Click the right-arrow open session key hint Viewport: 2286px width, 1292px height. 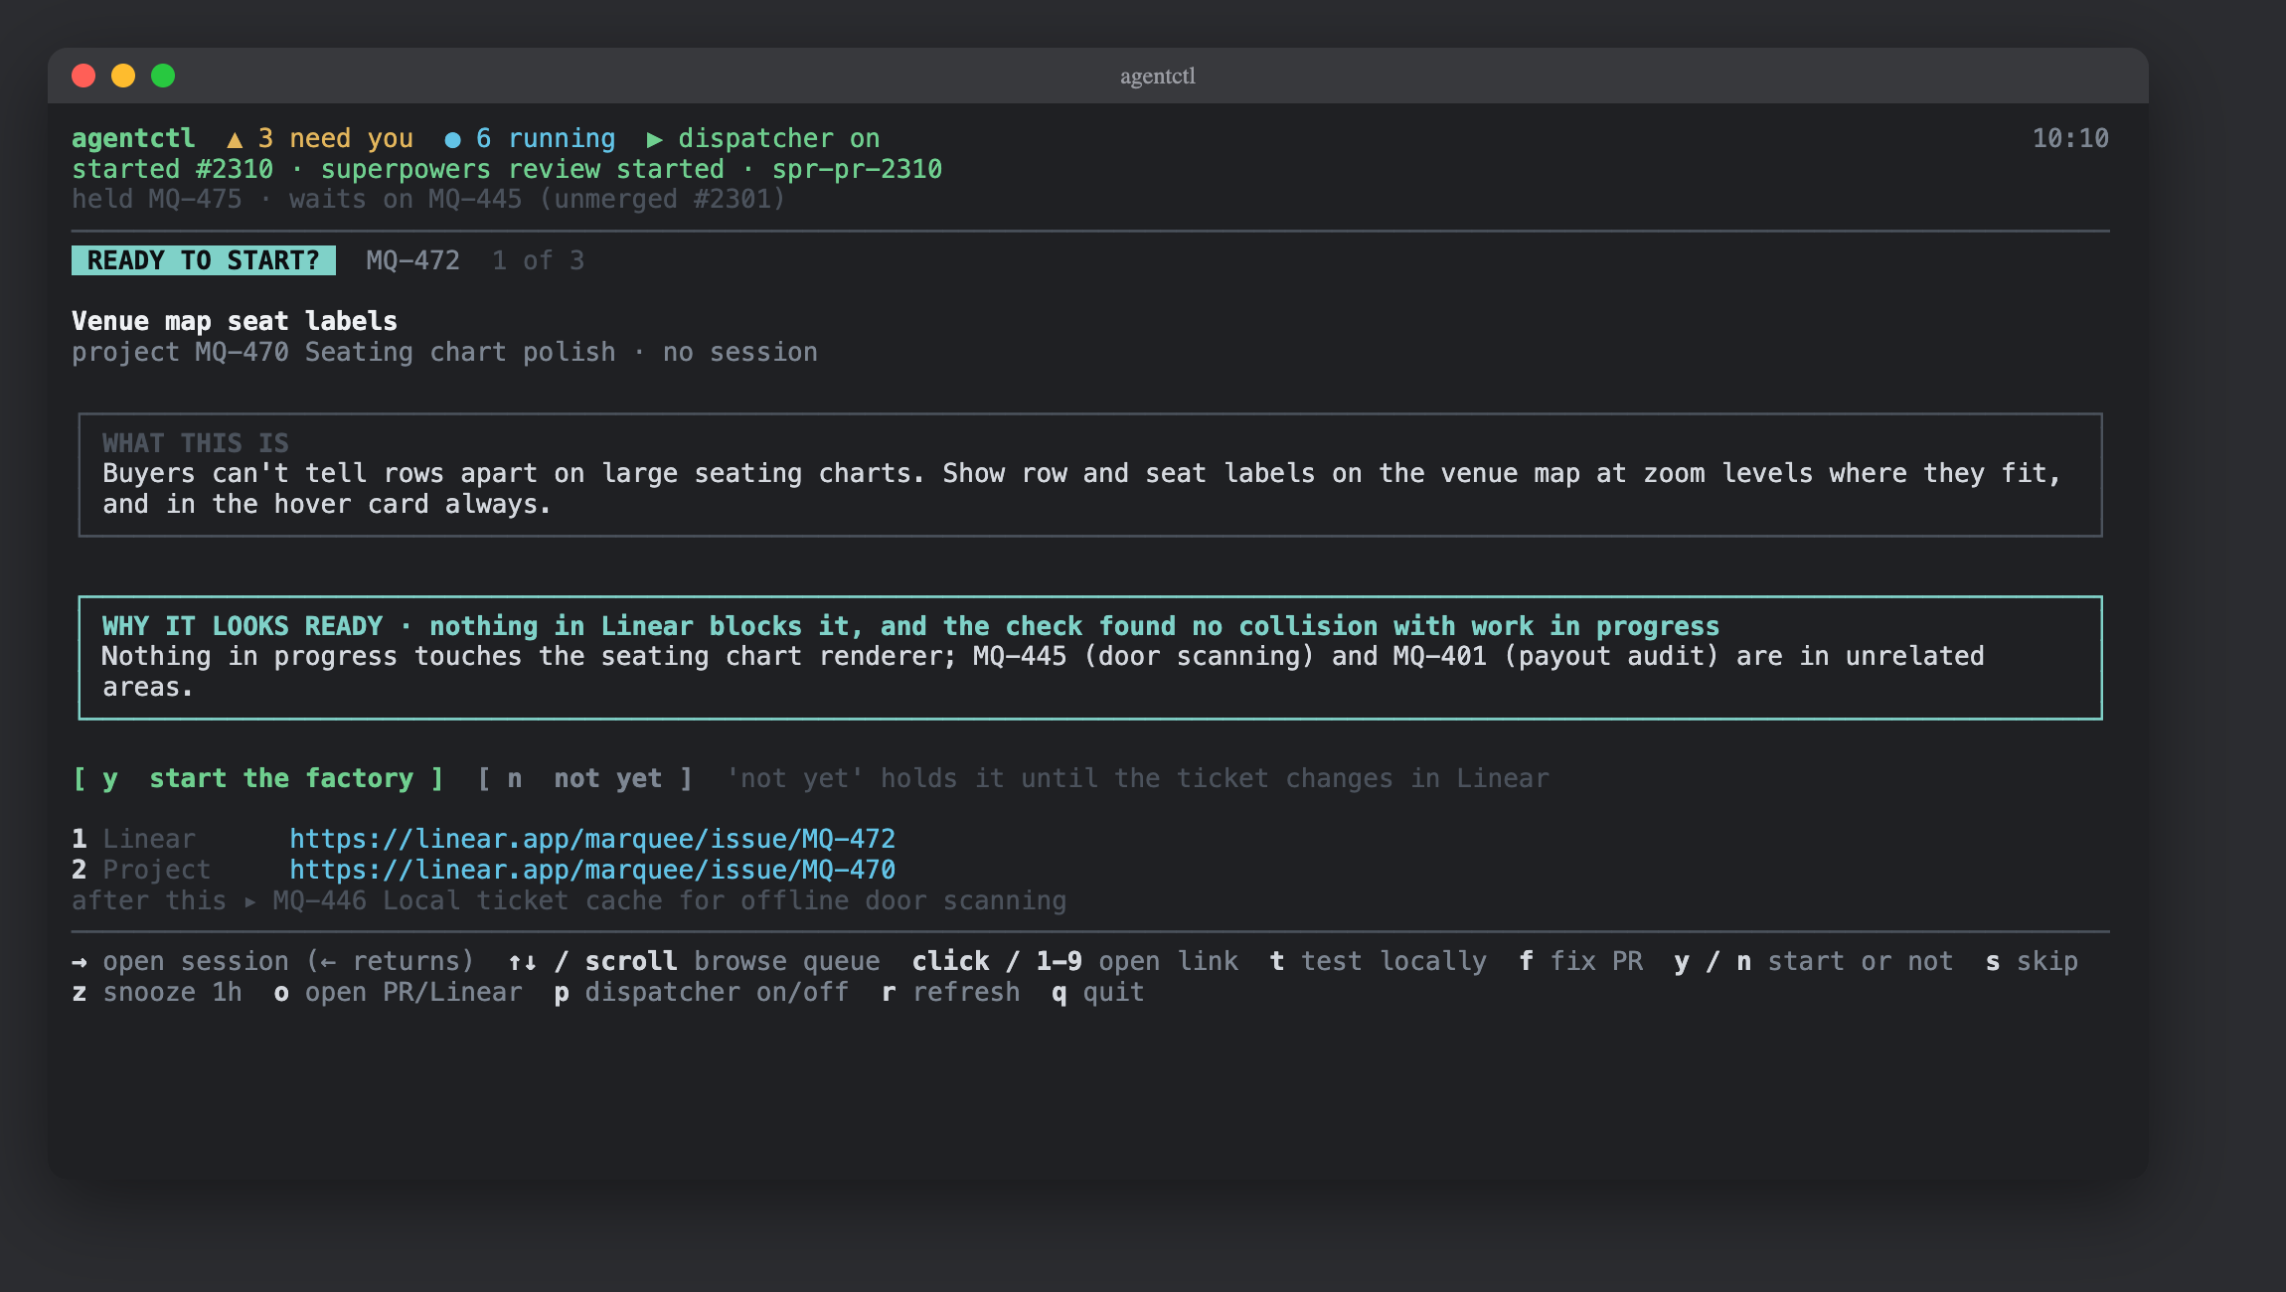pyautogui.click(x=273, y=961)
